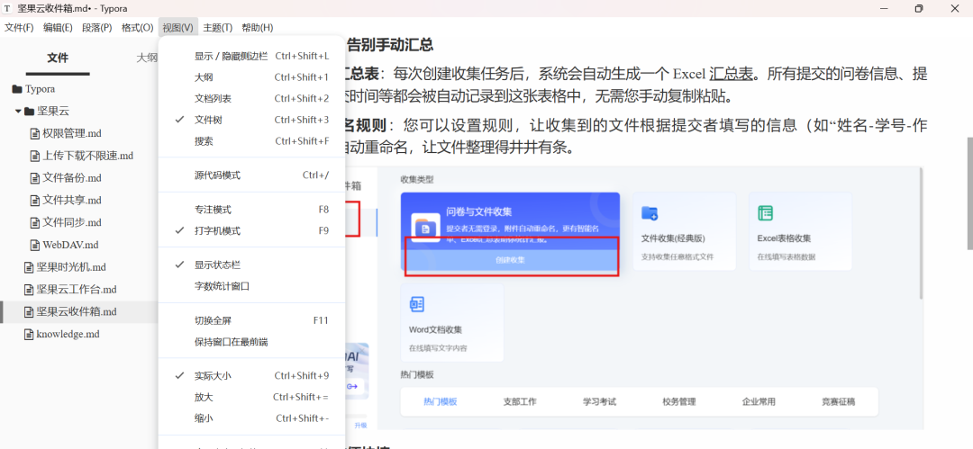Viewport: 973px width, 449px height.
Task: Choose 文档列表 in the view menu
Action: click(x=252, y=99)
